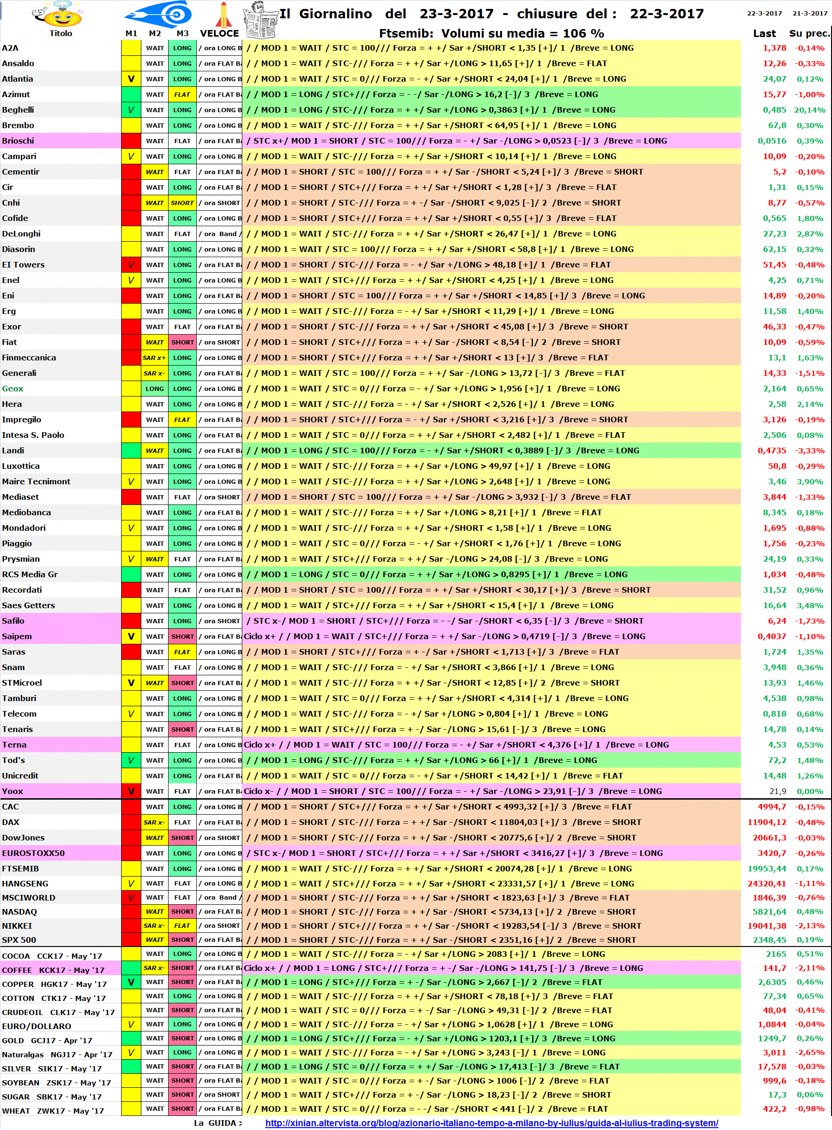Select the Titolo column header
Viewport: 832px width, 1130px height.
pyautogui.click(x=61, y=33)
